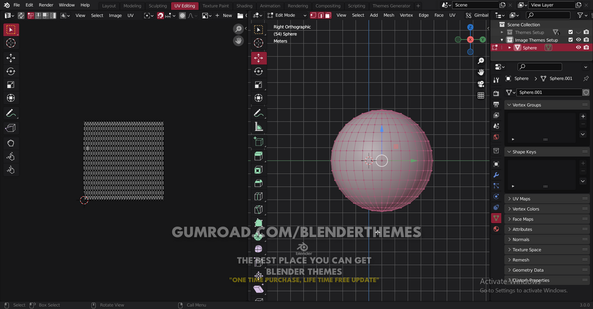
Task: Click X axis on navigation gizmo
Action: pyautogui.click(x=470, y=40)
